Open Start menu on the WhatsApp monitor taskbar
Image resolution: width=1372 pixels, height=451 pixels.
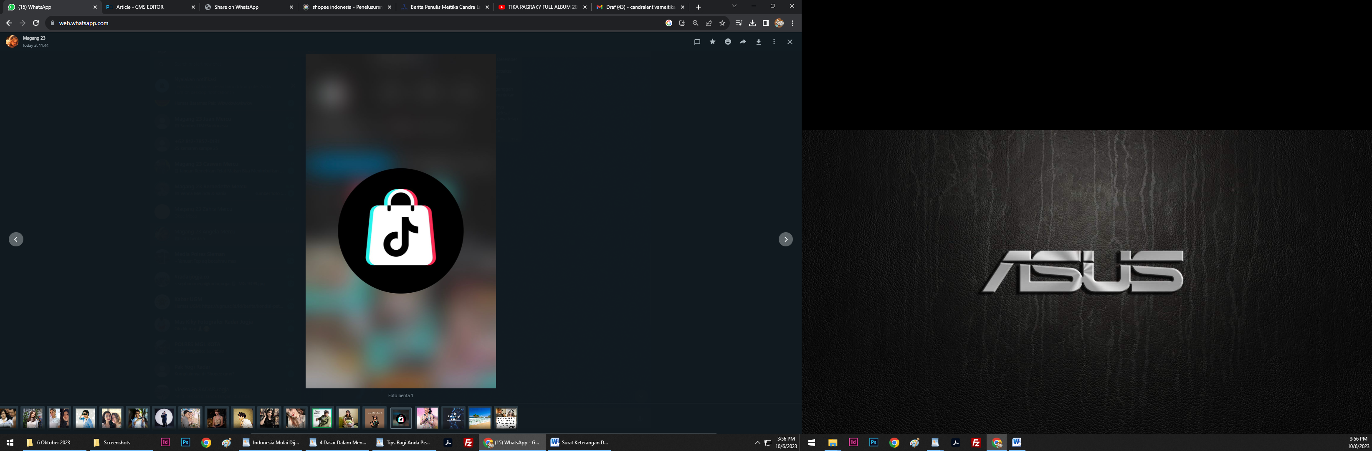pos(10,443)
